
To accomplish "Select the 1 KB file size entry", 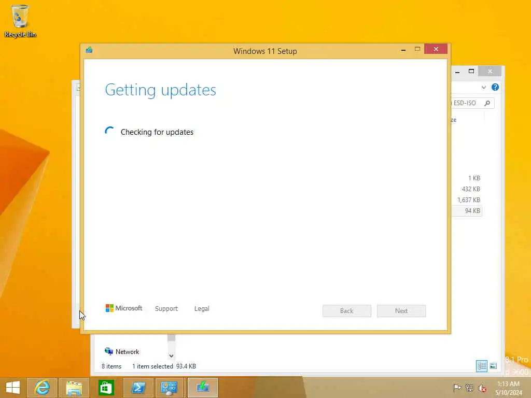I will tap(474, 178).
